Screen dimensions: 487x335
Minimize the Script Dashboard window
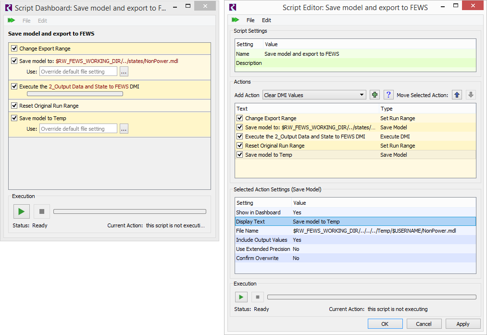pos(175,7)
